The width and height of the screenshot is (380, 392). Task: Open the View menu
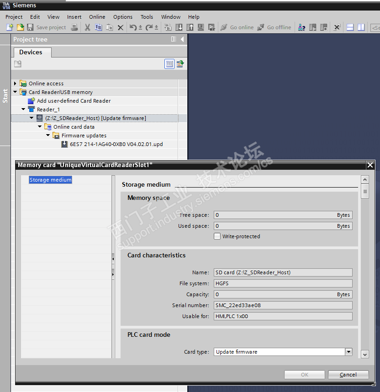click(x=53, y=17)
